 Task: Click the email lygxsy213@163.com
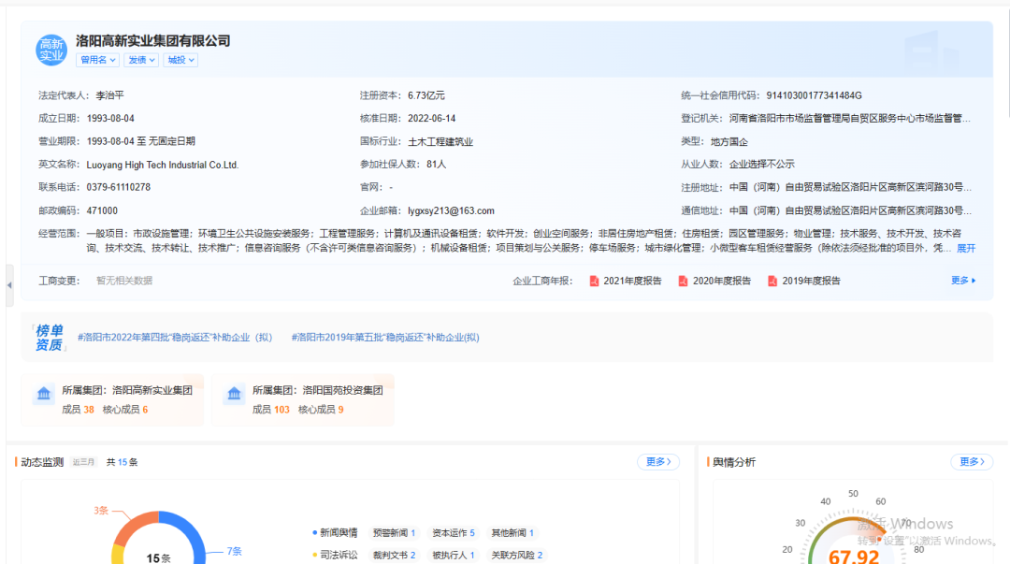[451, 210]
